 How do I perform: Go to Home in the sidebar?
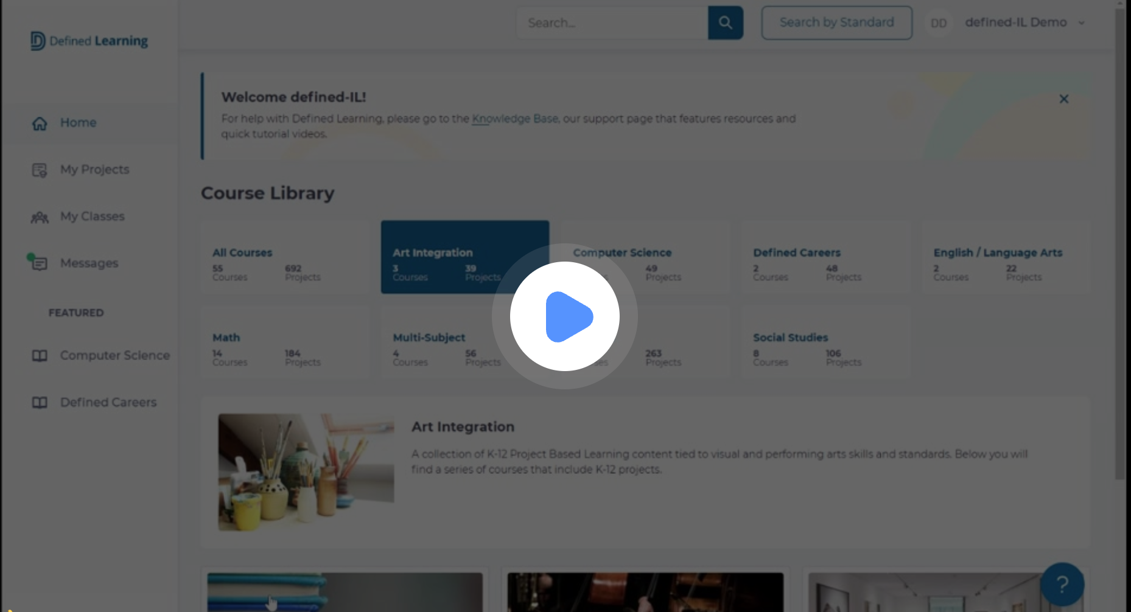coord(78,123)
